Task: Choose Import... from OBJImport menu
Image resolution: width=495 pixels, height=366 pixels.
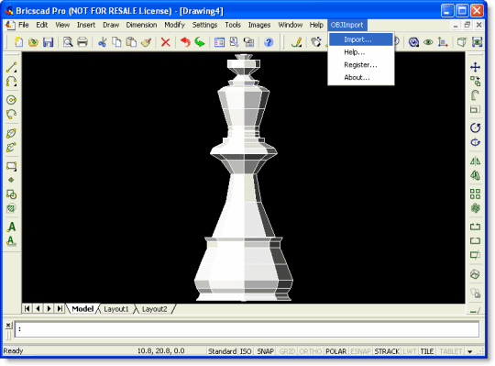Action: tap(361, 39)
